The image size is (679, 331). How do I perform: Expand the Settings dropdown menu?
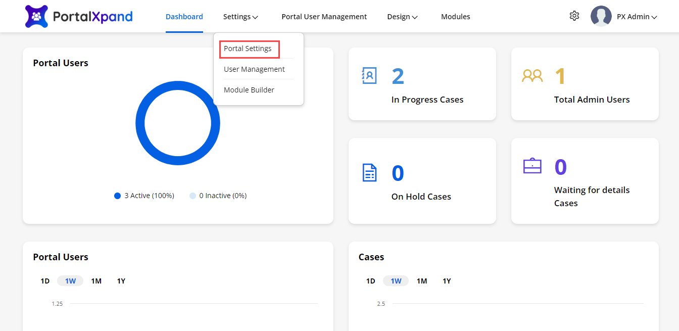click(240, 17)
